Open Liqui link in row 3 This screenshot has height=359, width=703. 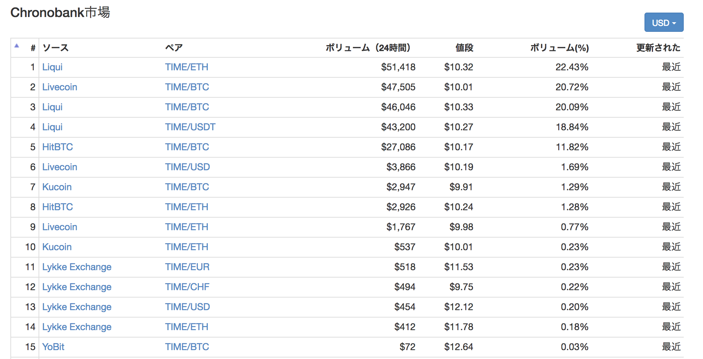(52, 107)
